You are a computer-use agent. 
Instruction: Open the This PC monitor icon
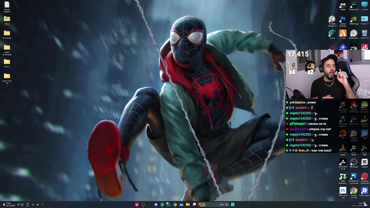[x=365, y=6]
